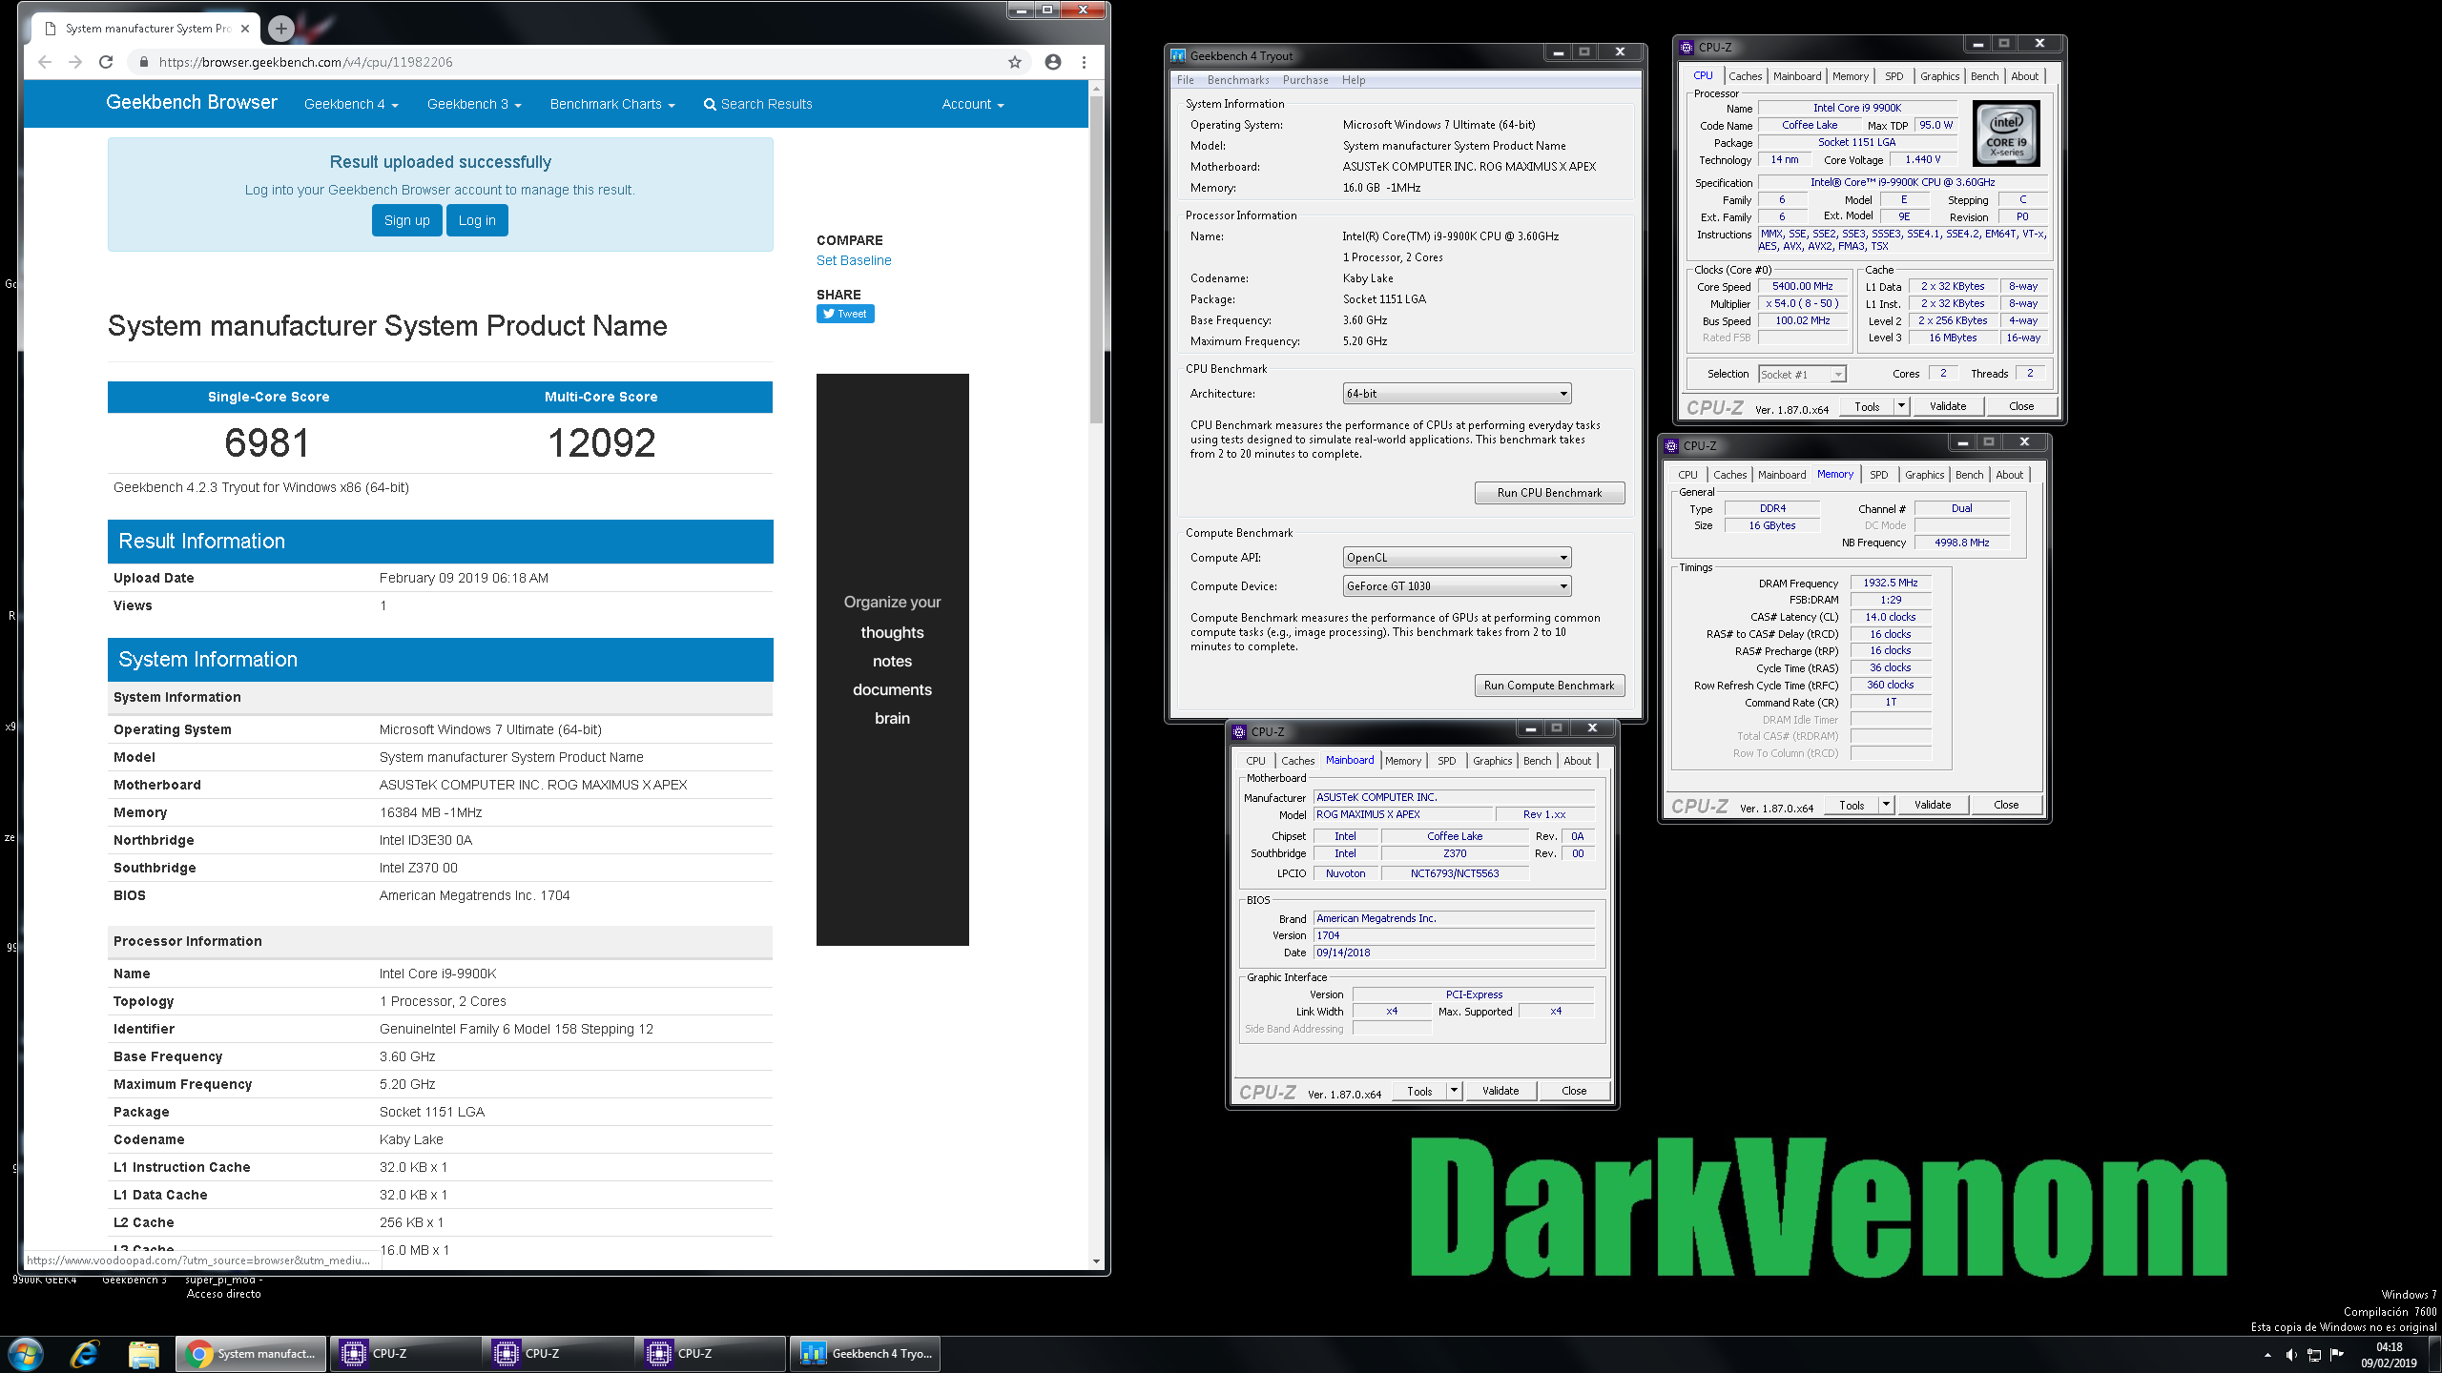Switch to the third CPU-Z taskbar item
Image resolution: width=2442 pixels, height=1373 pixels.
(x=712, y=1353)
